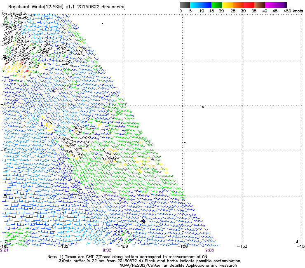Click the '-162' longitude axis label

(63, 247)
